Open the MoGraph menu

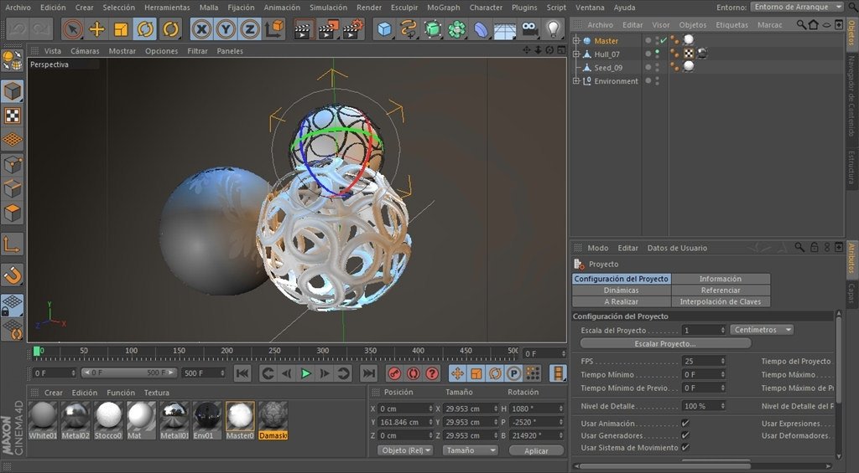click(x=443, y=7)
